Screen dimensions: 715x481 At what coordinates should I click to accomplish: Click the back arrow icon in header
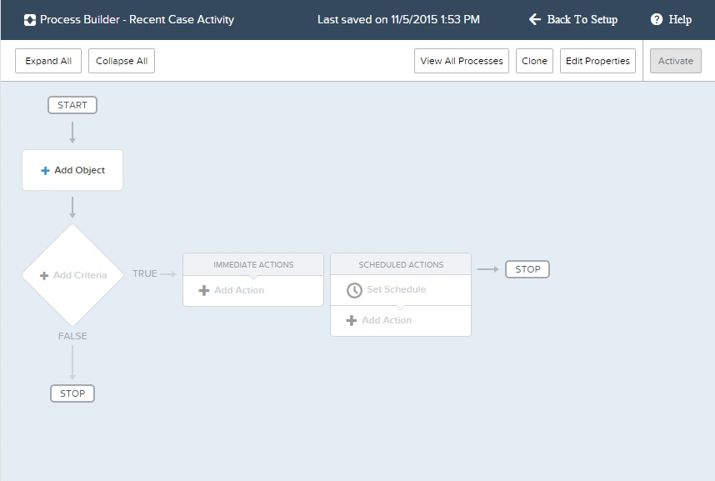point(535,19)
